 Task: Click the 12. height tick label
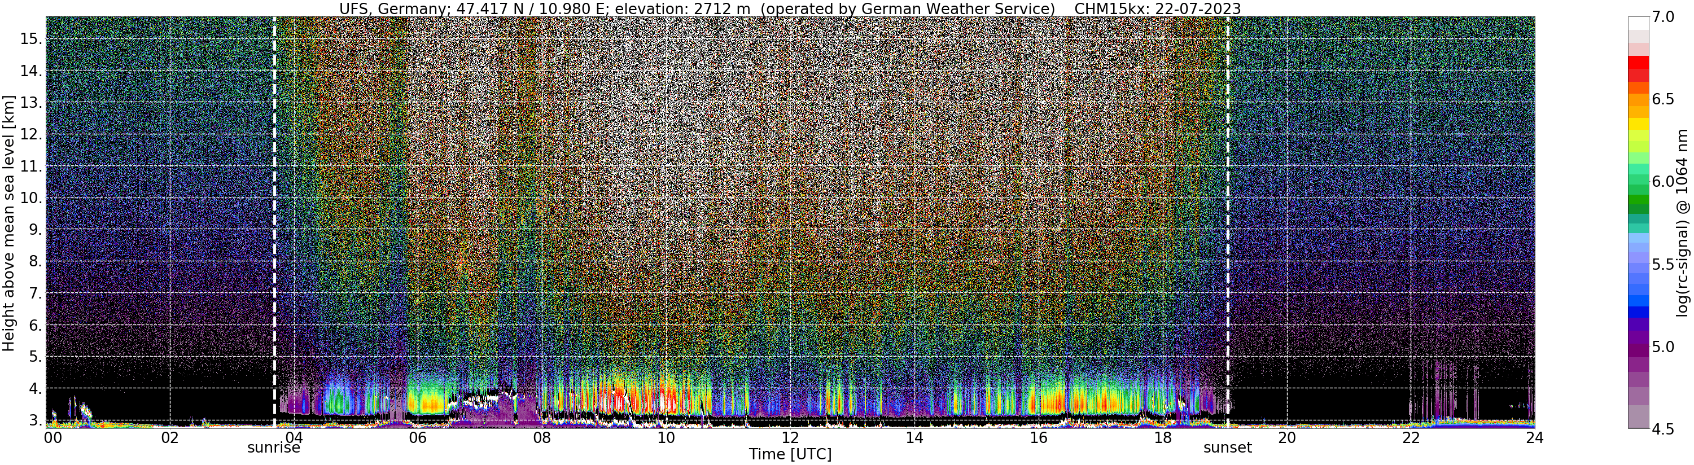[31, 134]
